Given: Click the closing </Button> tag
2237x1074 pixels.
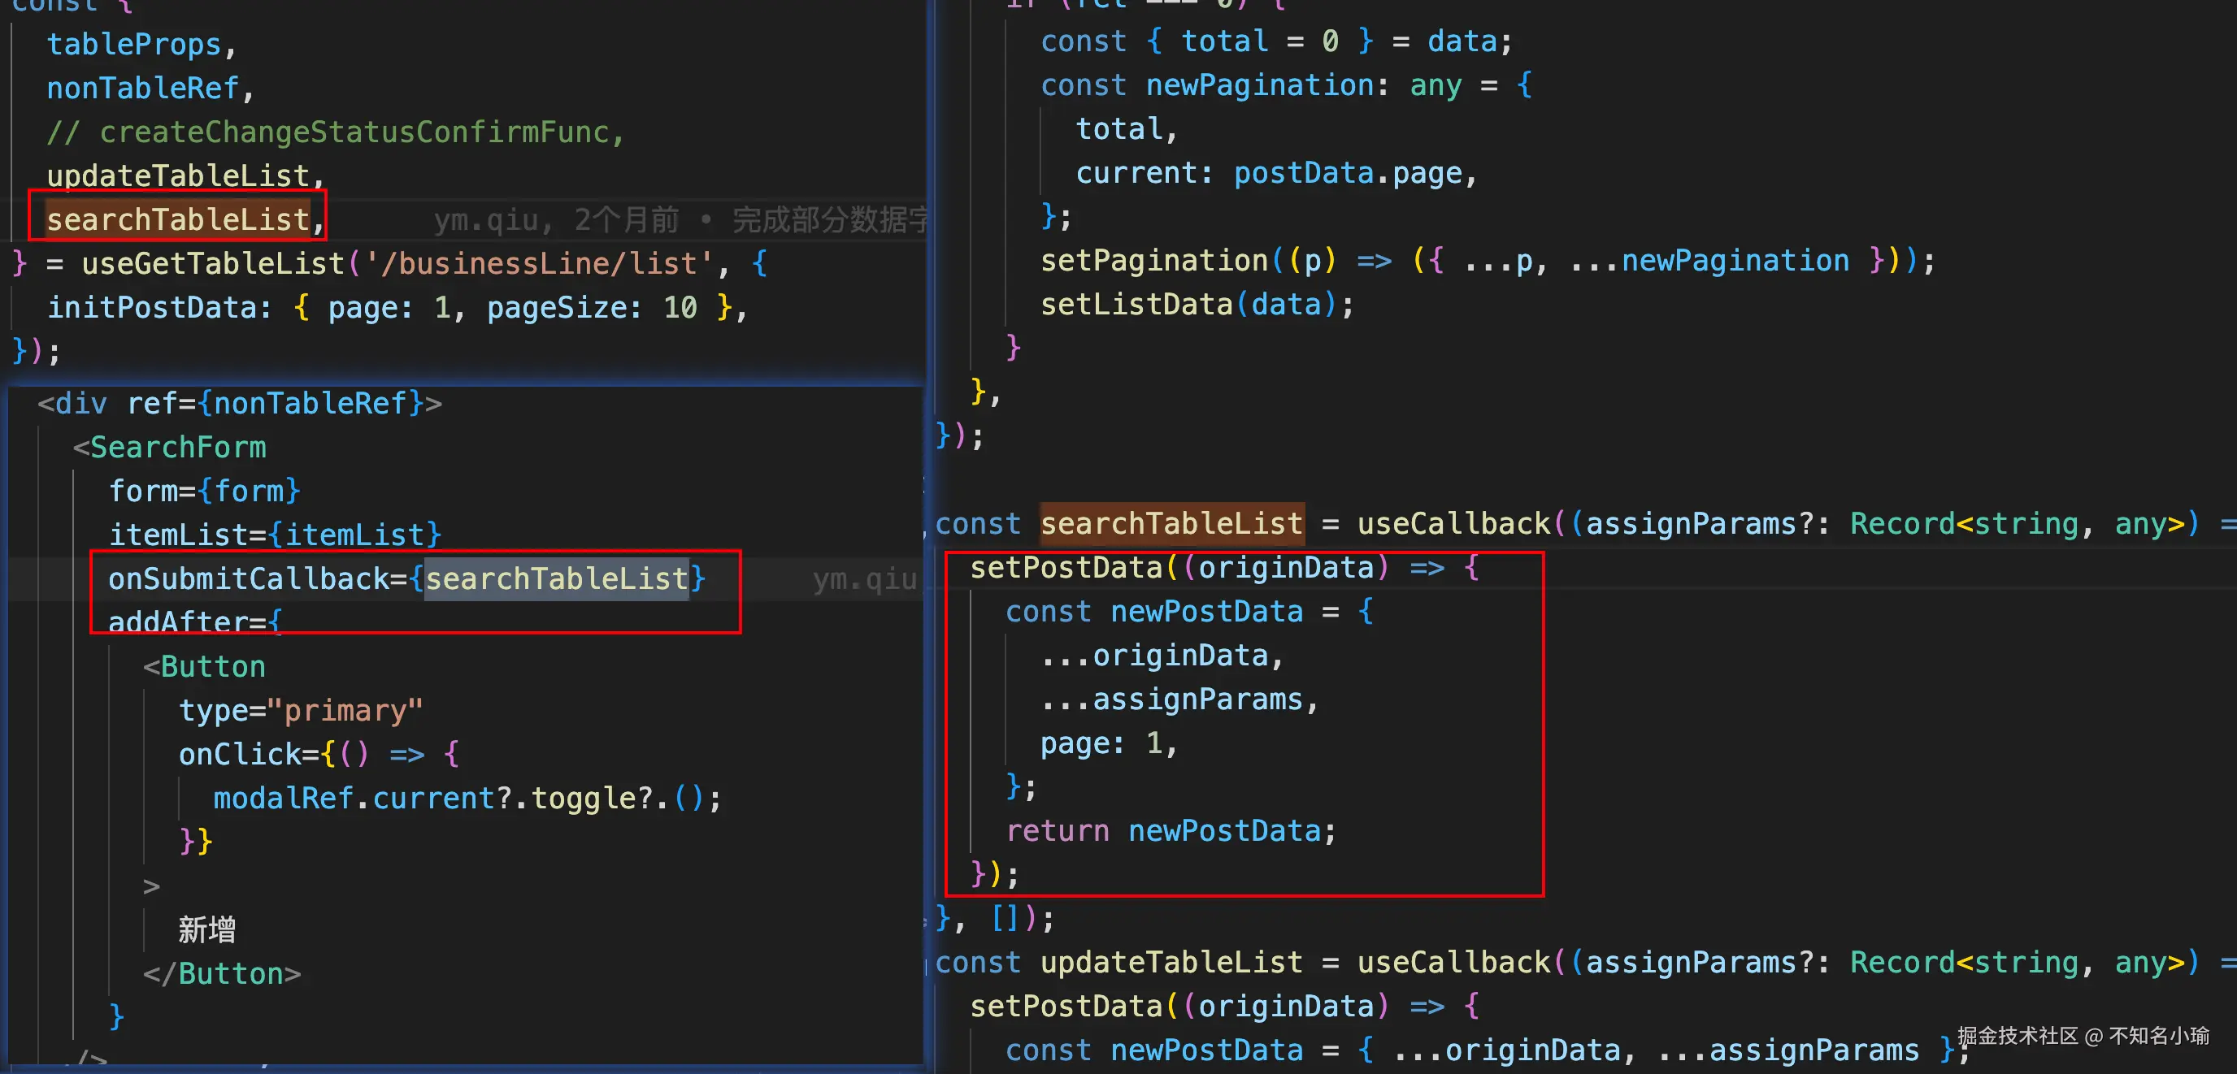Looking at the screenshot, I should tap(222, 973).
